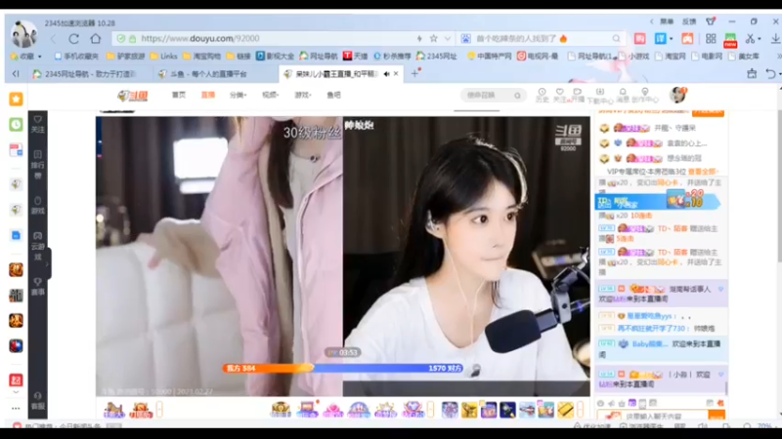Screen dimensions: 782x439
Task: Click the user avatar in Douyu header
Action: click(x=677, y=95)
